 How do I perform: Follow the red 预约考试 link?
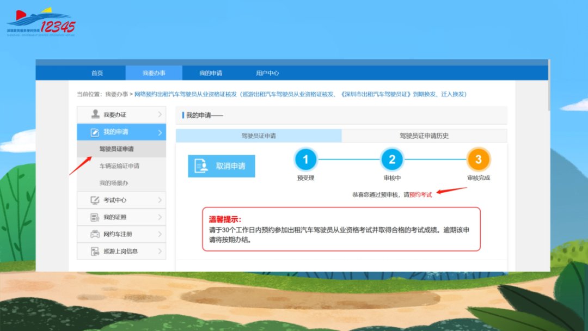click(420, 194)
